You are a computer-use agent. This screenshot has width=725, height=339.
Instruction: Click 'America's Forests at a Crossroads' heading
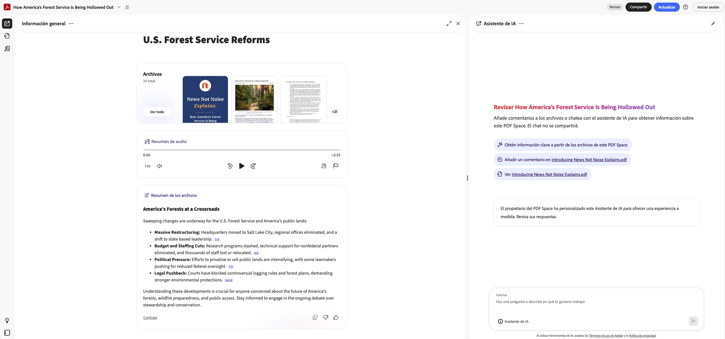[x=181, y=209]
